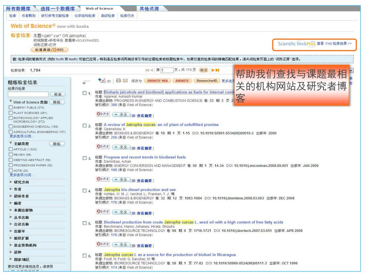This screenshot has width=366, height=274.
Task: Open the 化学结构检索 menu item
Action: (x=85, y=16)
